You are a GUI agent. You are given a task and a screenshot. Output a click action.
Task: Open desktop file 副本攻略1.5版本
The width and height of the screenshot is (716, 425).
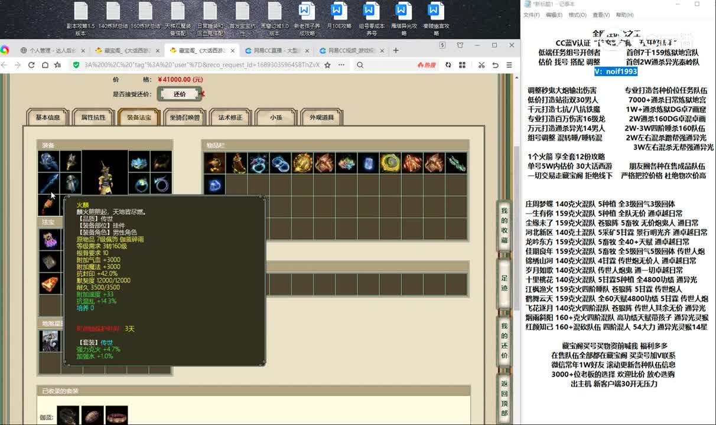(x=80, y=19)
